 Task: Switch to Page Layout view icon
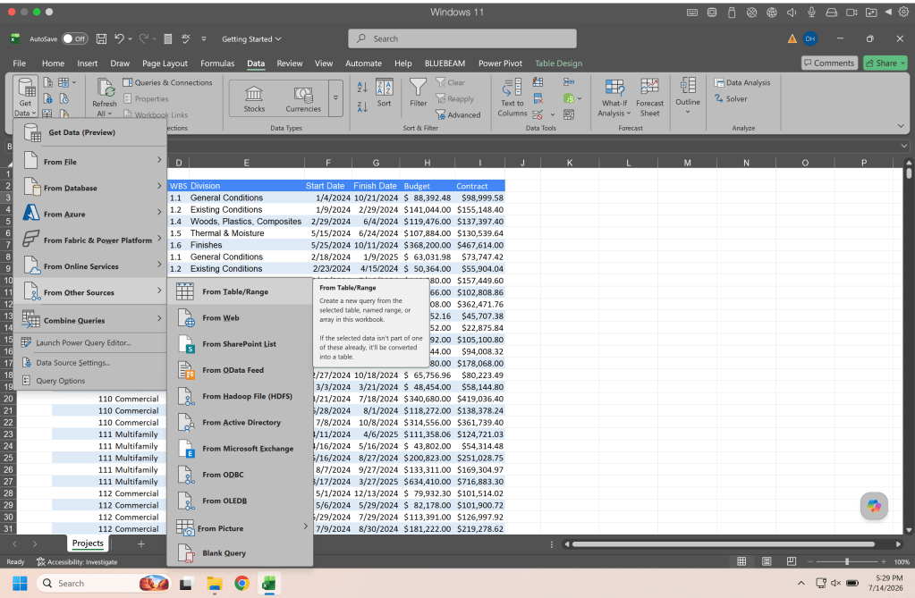pos(767,561)
